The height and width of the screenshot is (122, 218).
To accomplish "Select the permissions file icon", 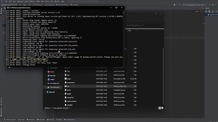I will pyautogui.click(x=65, y=82).
